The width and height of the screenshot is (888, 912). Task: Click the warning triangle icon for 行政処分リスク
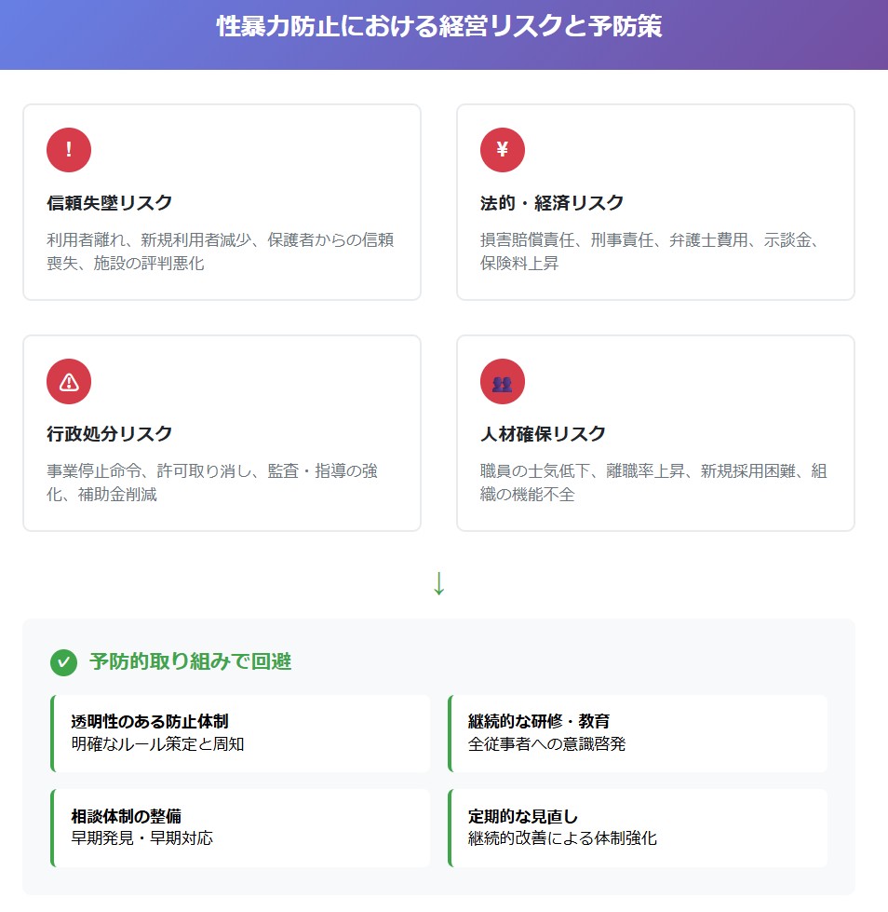(x=69, y=382)
